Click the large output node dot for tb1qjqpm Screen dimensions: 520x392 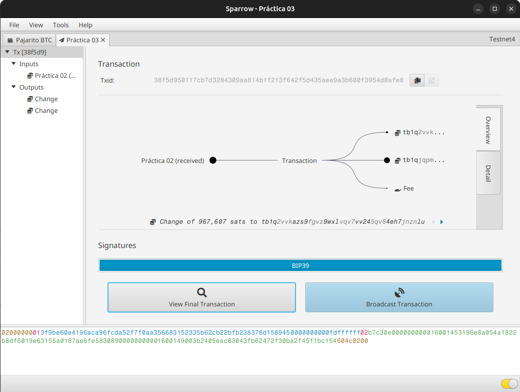coord(386,160)
